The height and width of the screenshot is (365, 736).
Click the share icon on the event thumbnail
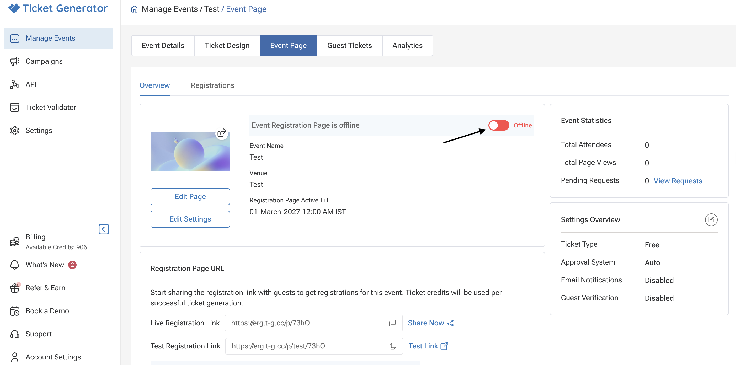point(221,133)
